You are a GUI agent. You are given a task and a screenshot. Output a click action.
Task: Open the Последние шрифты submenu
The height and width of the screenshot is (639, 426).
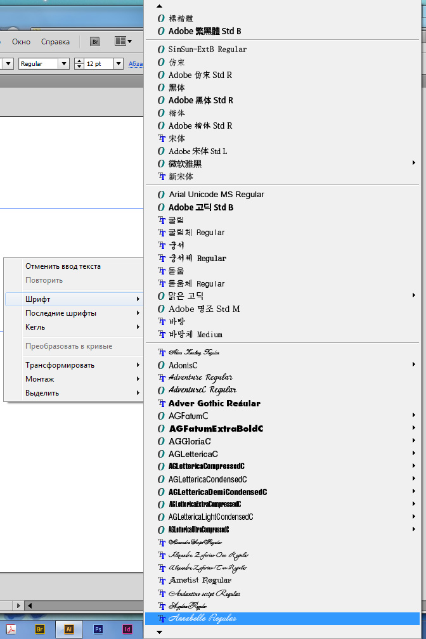pyautogui.click(x=74, y=313)
